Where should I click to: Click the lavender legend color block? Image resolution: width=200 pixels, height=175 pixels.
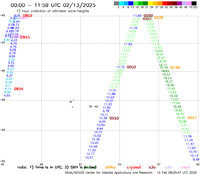click(x=184, y=3)
